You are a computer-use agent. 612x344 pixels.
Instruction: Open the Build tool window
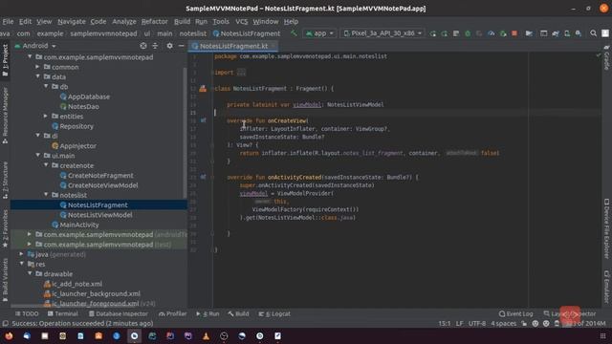pos(238,313)
